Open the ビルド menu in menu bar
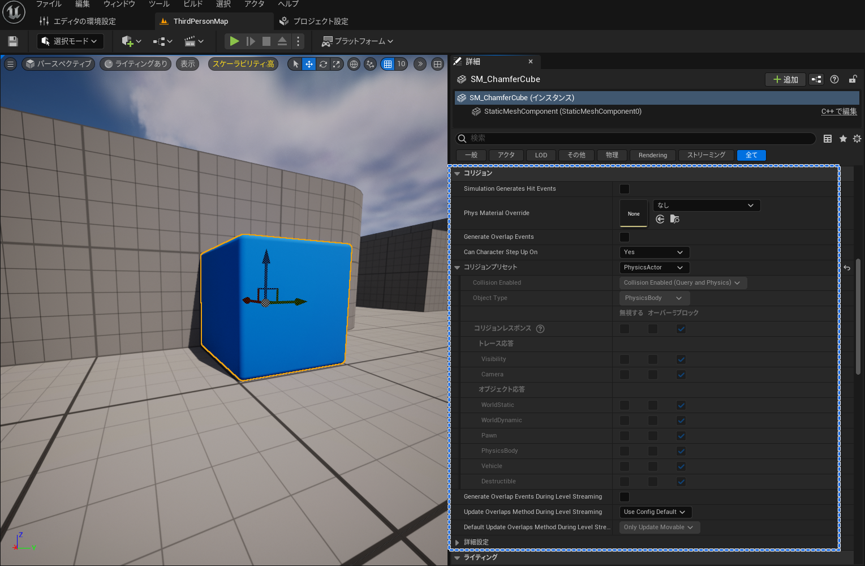 tap(193, 4)
